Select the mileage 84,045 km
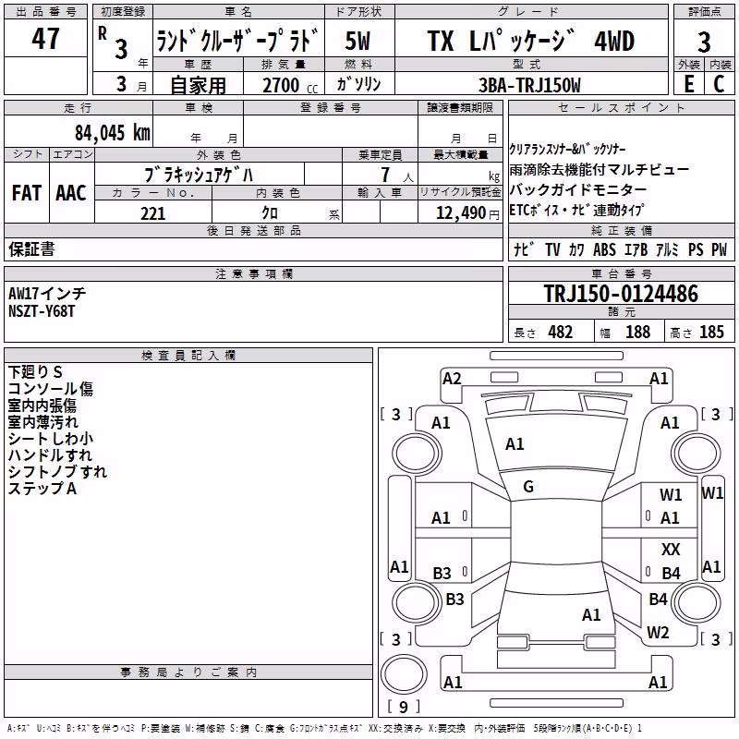Viewport: 739px width, 739px height. tap(112, 133)
